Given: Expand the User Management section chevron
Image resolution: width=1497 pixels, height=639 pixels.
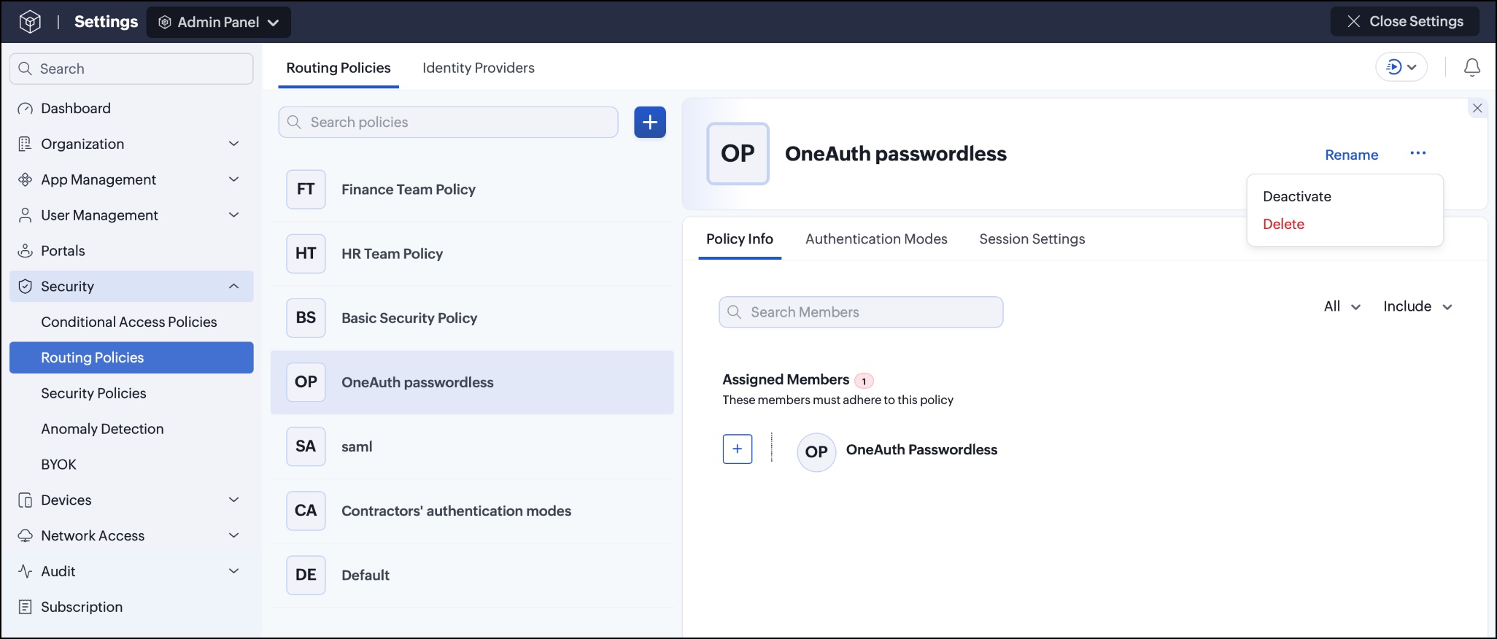Looking at the screenshot, I should 234,215.
